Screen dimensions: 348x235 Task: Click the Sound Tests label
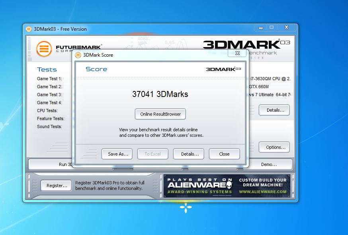[49, 127]
